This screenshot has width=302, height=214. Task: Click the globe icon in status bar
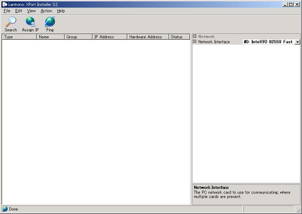5,209
